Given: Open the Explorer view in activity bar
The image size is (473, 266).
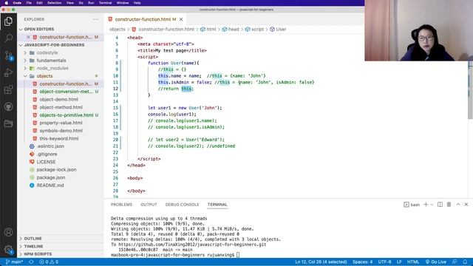Looking at the screenshot, I should coord(8,21).
